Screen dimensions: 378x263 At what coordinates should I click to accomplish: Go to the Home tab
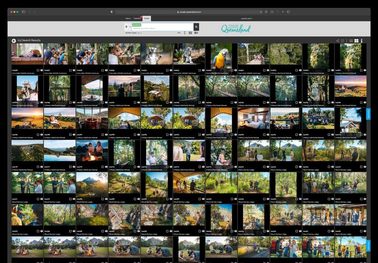coord(128,19)
